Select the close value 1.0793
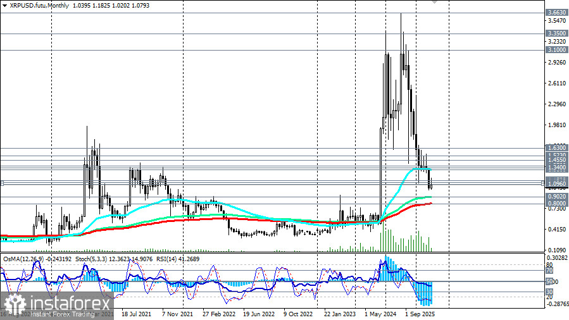This screenshot has height=320, width=569. (x=141, y=6)
